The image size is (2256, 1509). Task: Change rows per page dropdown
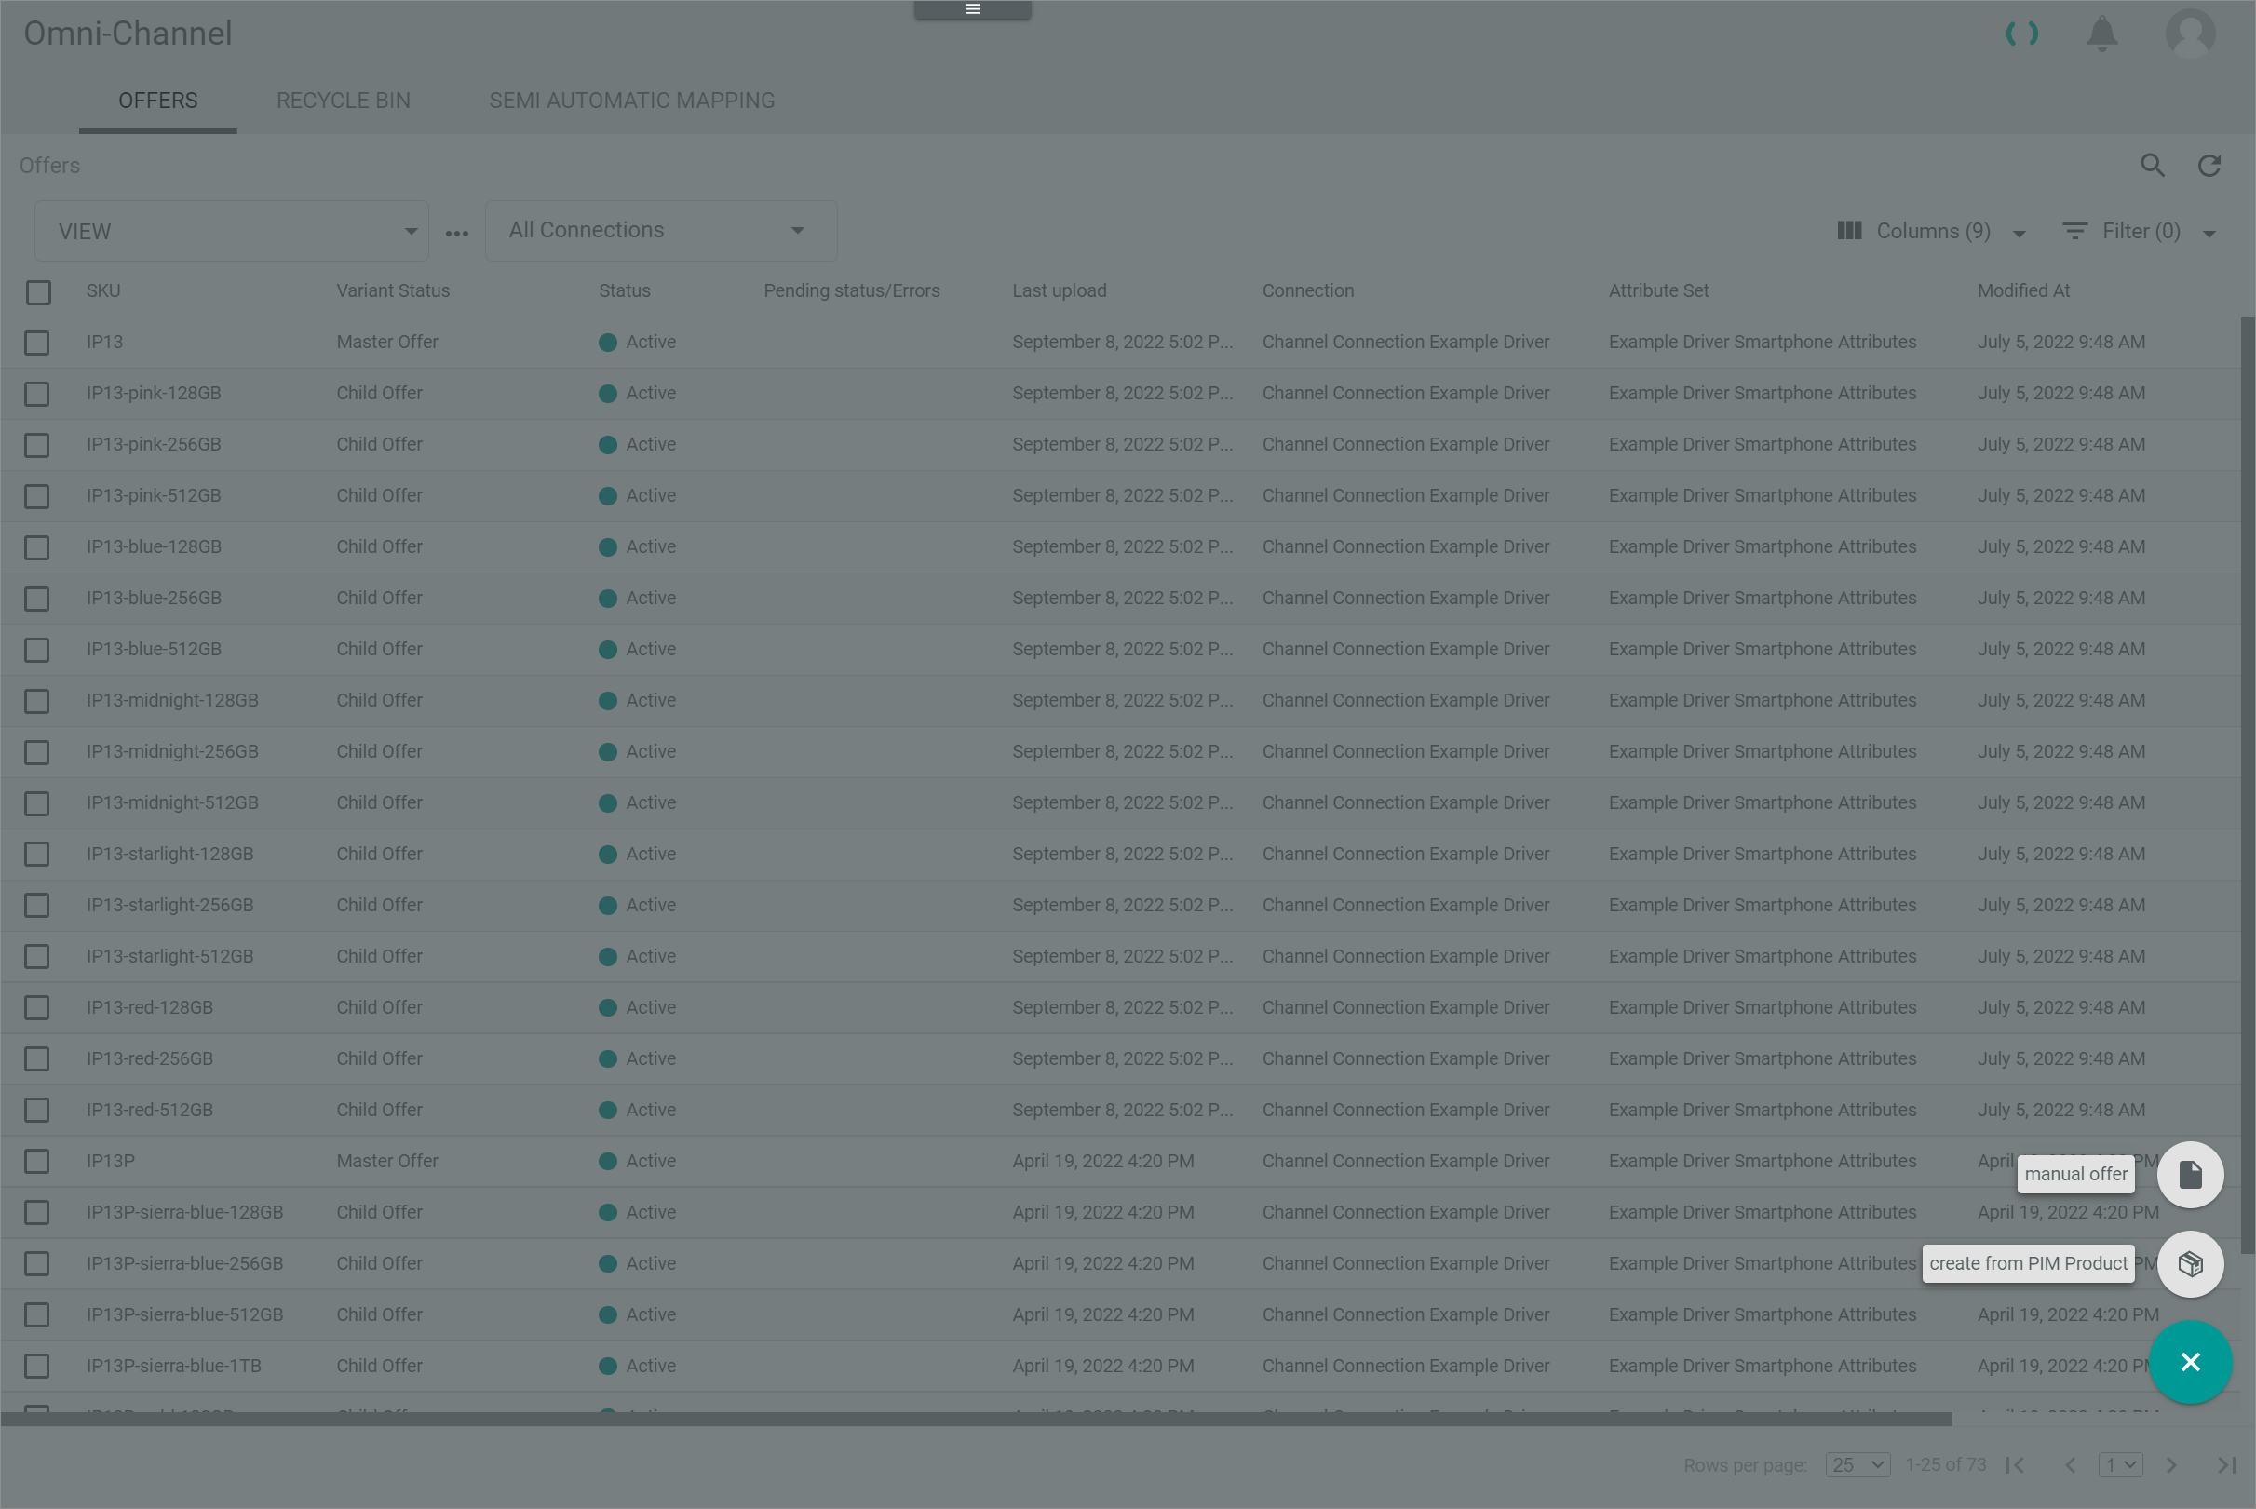(x=1857, y=1464)
